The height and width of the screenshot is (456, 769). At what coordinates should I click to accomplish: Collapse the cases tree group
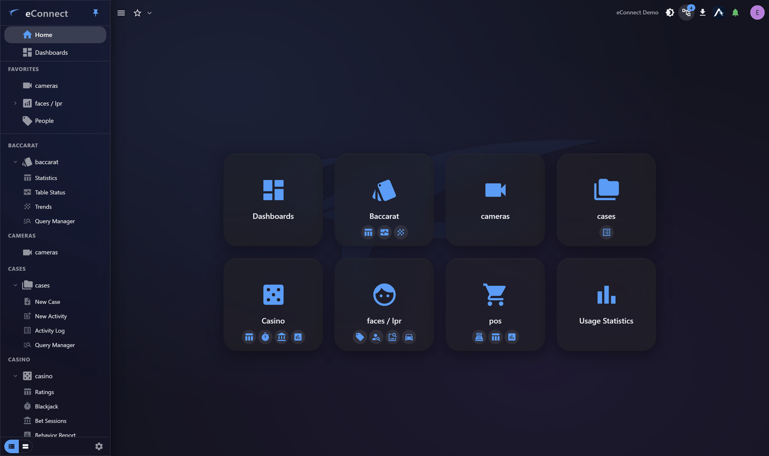tap(15, 285)
